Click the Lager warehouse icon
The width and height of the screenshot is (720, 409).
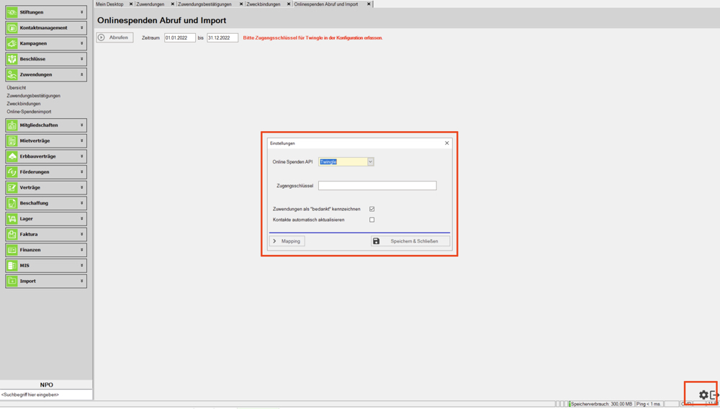(x=12, y=219)
